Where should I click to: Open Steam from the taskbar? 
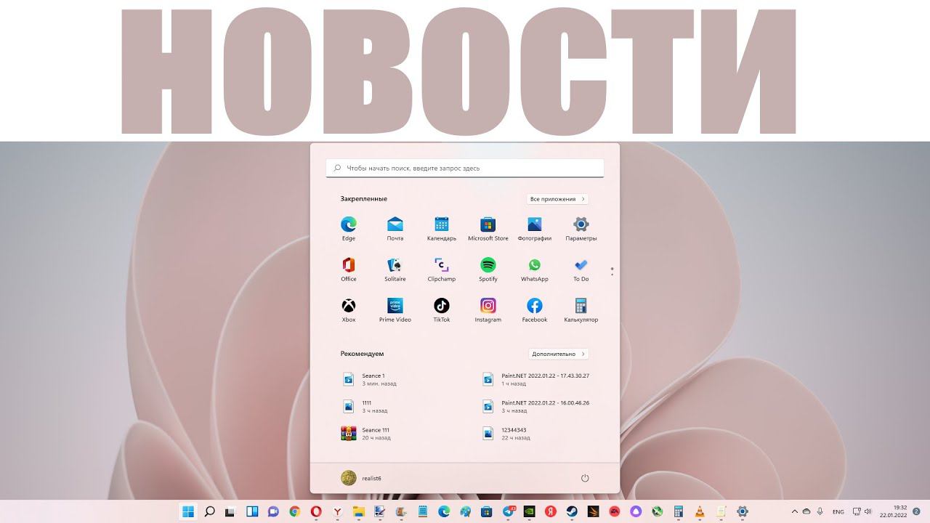(572, 511)
